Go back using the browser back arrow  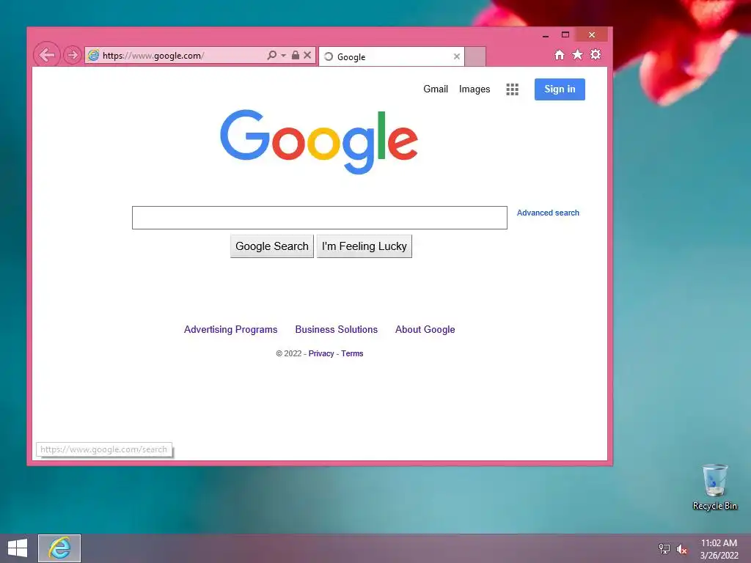[x=46, y=55]
